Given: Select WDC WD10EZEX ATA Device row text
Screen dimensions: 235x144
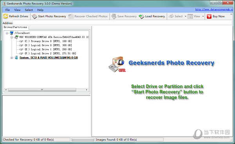Looking at the screenshot, I should pos(54,37).
